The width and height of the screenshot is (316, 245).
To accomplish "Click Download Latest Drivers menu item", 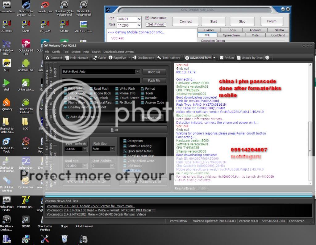I will [118, 52].
